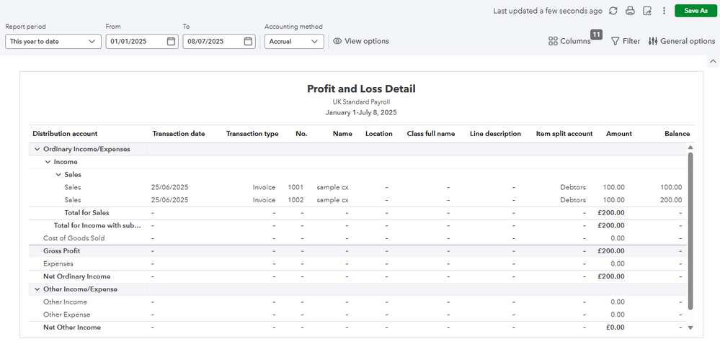The height and width of the screenshot is (344, 720).
Task: Click the Gross Profit row label
Action: coord(62,251)
